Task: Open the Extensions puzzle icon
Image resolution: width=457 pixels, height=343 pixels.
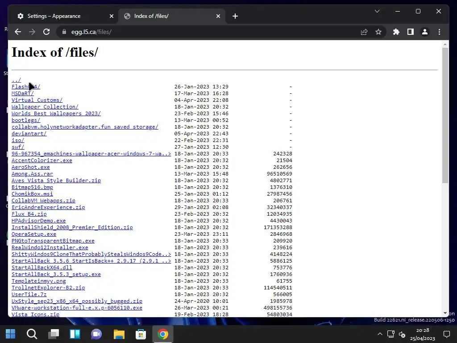Action: click(396, 32)
